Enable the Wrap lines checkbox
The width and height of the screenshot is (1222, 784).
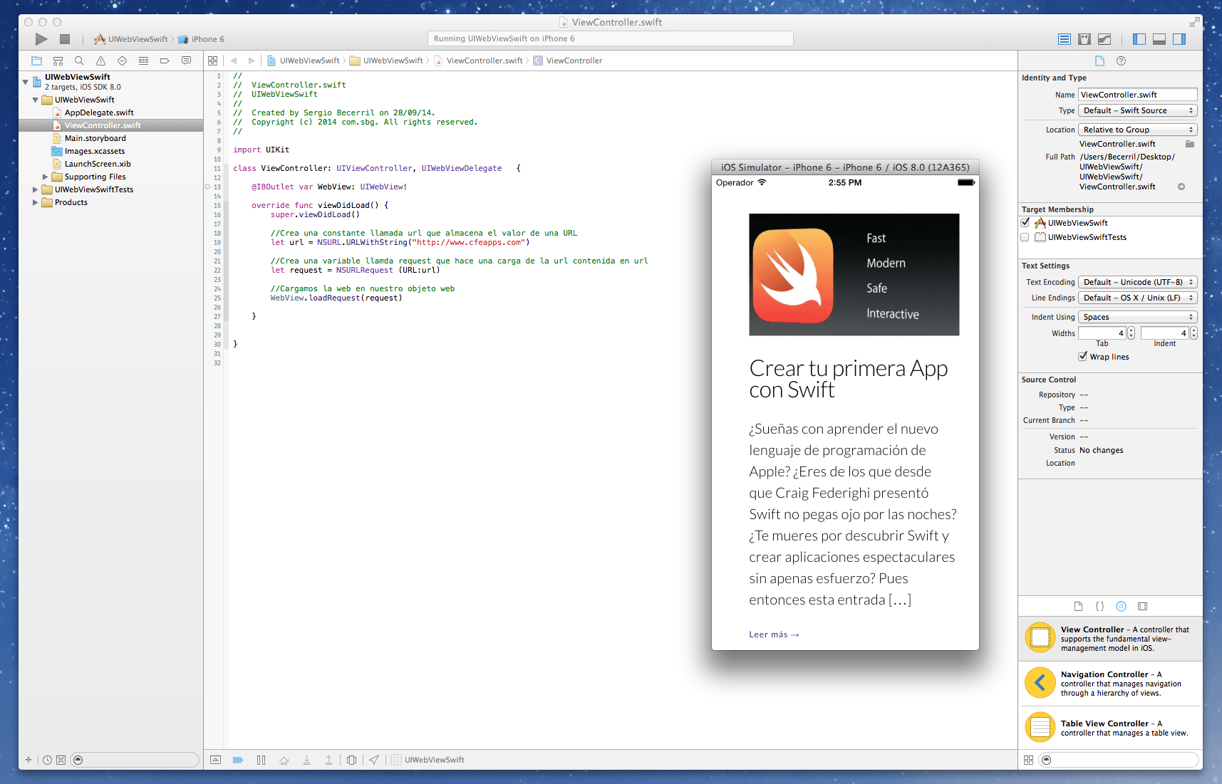pos(1083,357)
